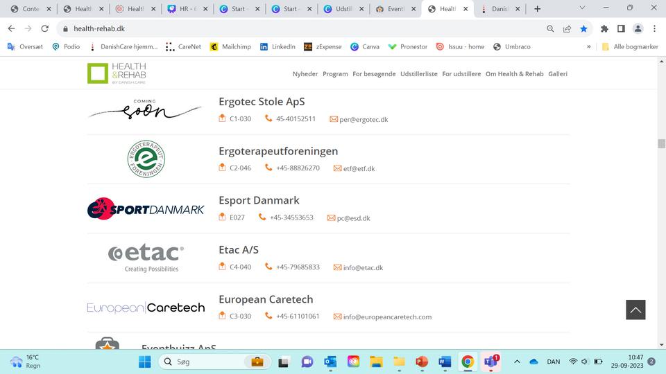
Task: Open the Mailchimp bookmark
Action: [x=230, y=46]
